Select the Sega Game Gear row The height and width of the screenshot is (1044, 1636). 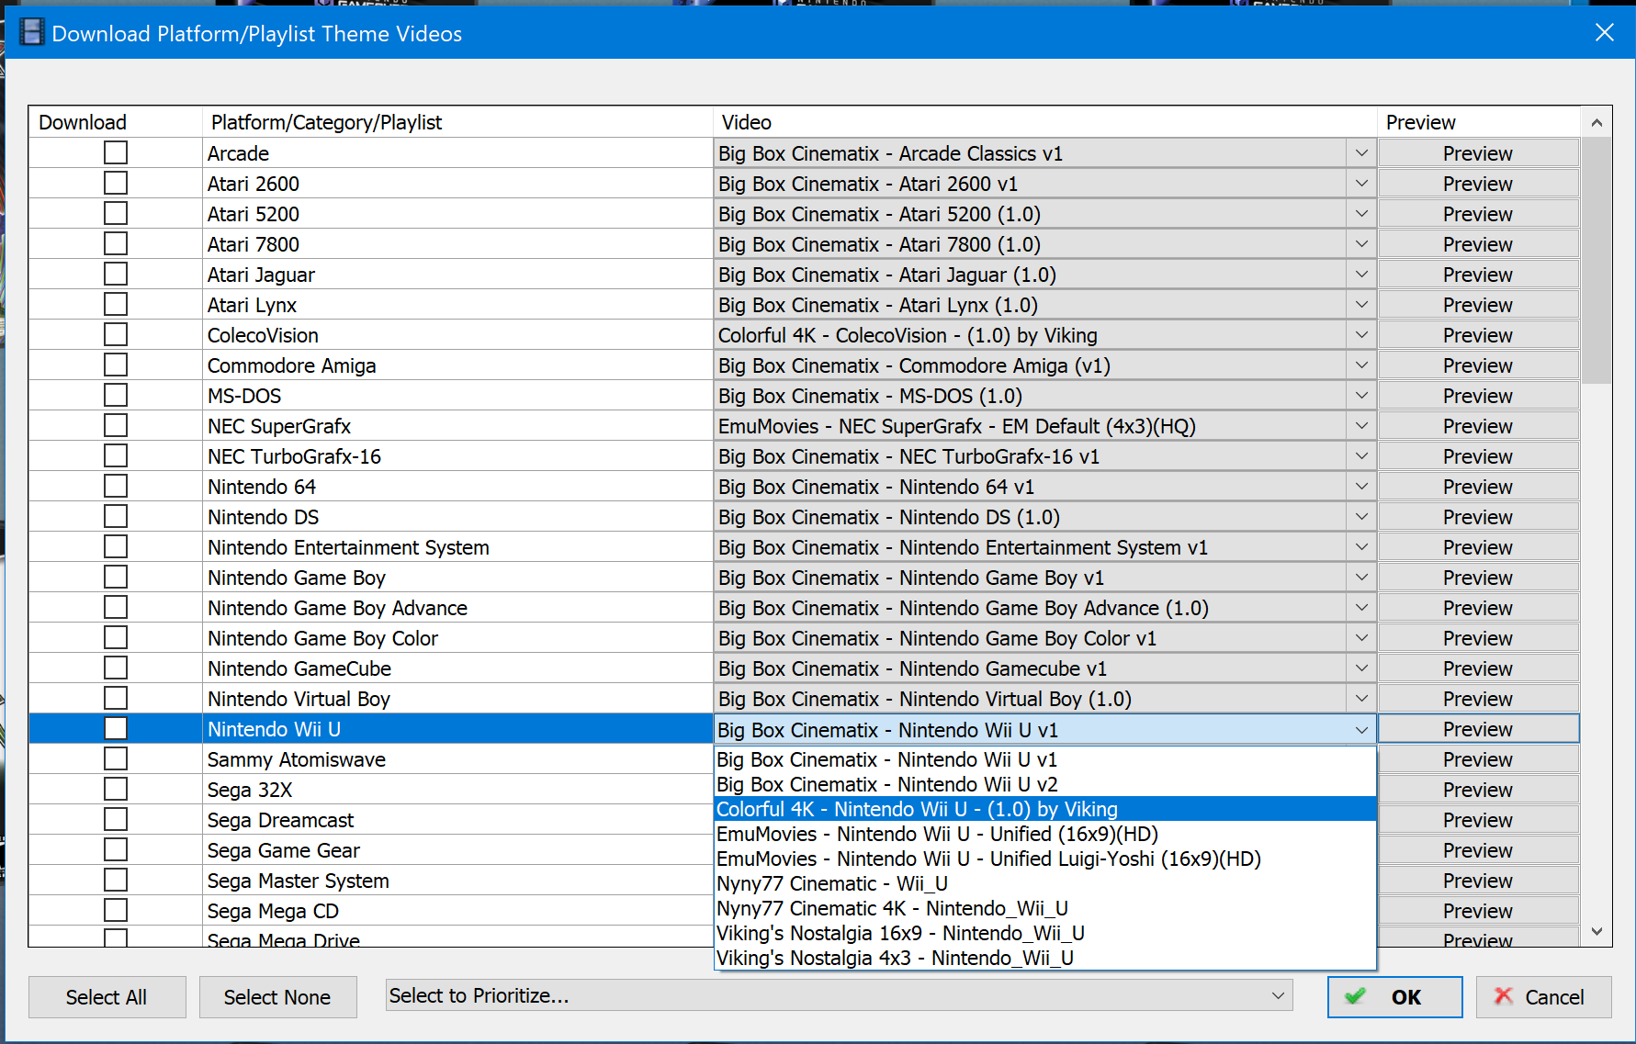(457, 850)
